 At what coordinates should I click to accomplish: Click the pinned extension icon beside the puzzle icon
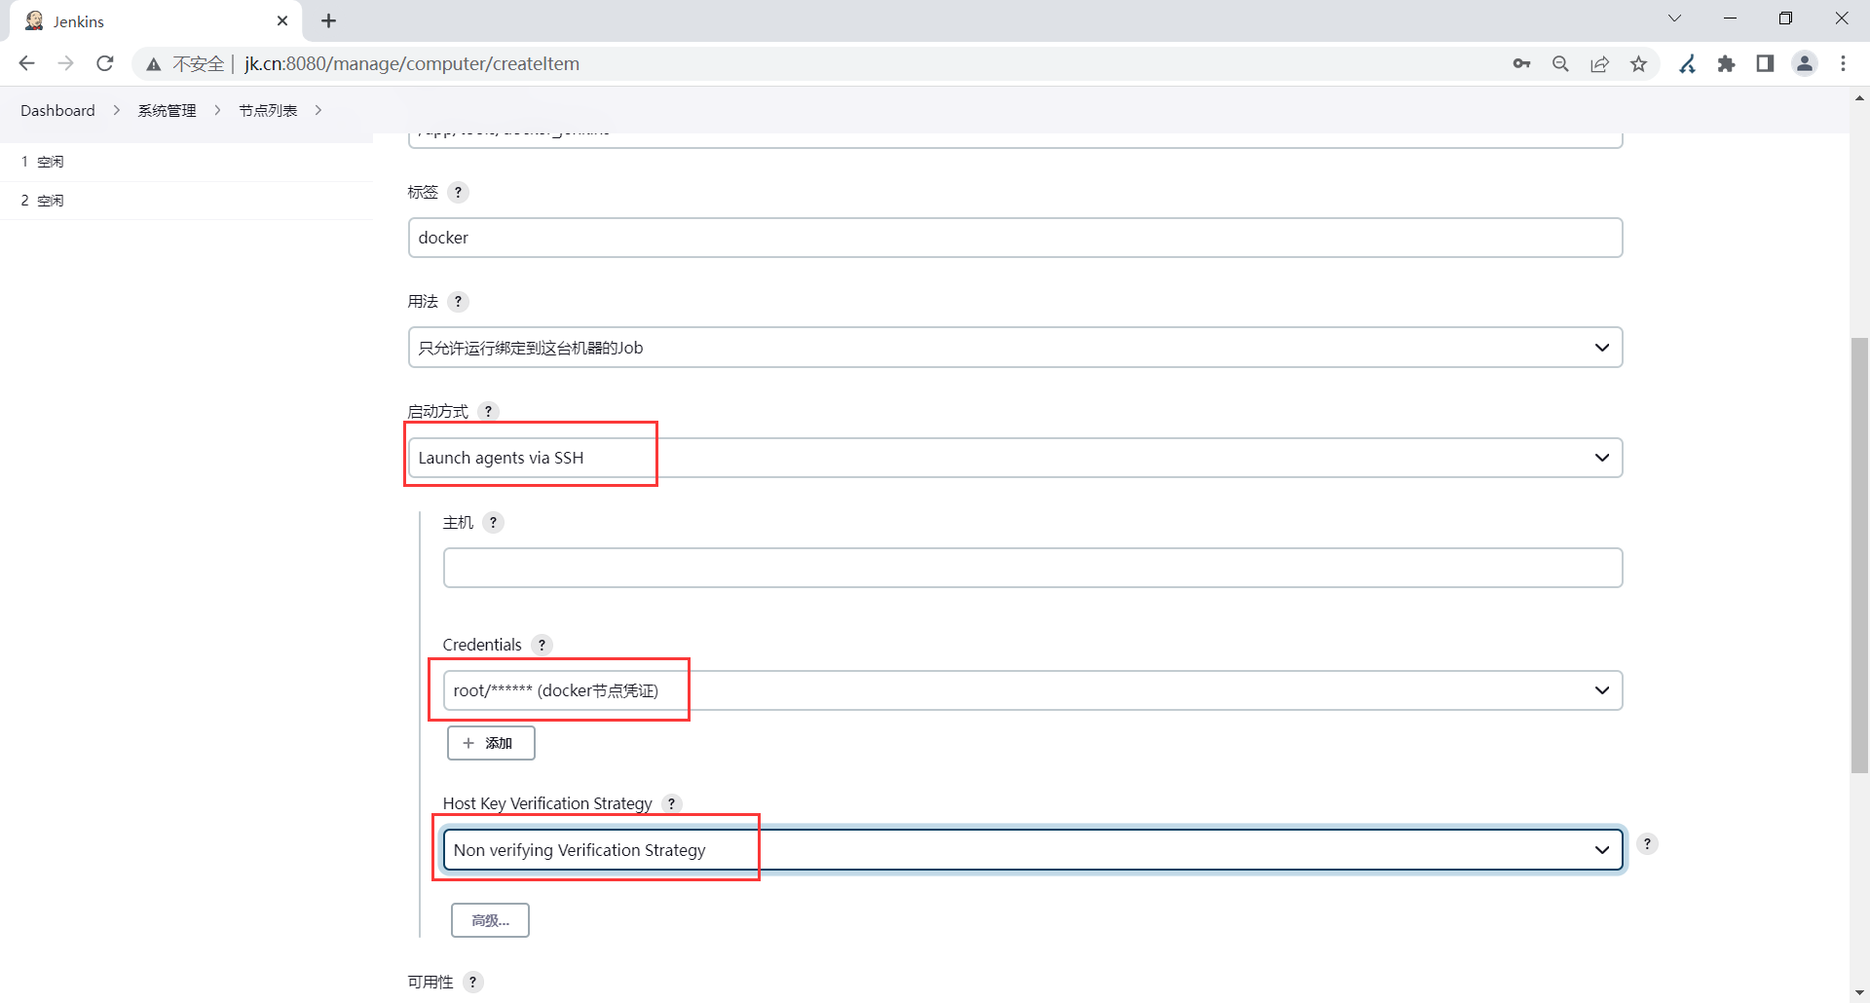tap(1688, 64)
